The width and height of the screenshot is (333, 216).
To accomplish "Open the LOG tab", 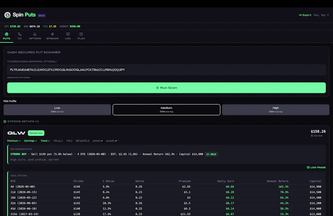I will [68, 36].
